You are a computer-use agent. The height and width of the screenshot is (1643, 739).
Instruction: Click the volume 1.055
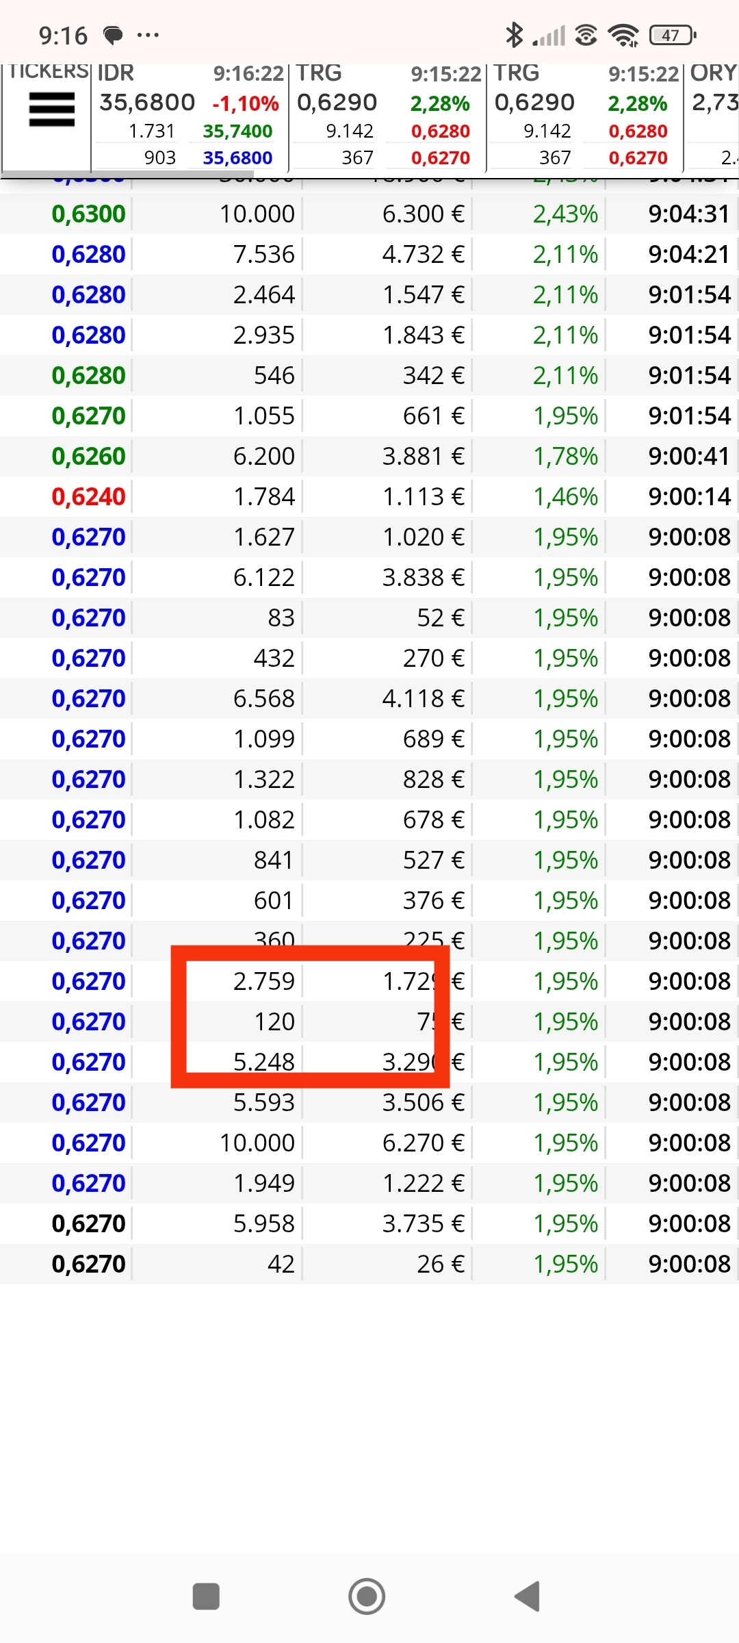[264, 416]
